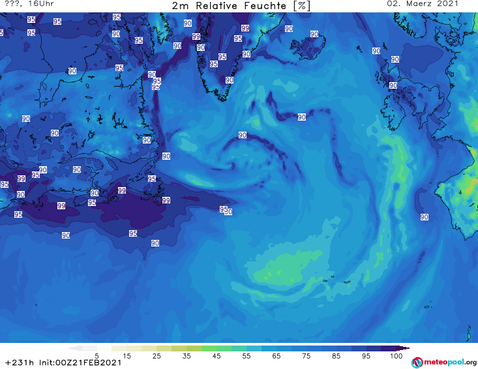Click the '25' value on the color scale
478x369 pixels.
tap(157, 356)
